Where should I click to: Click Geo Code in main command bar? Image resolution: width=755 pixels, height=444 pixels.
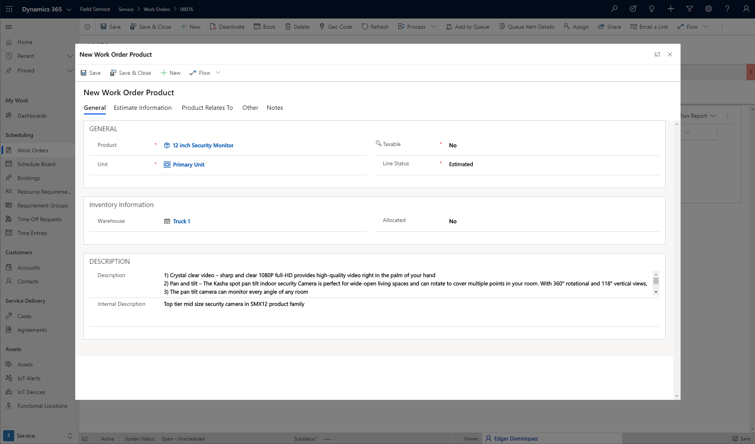(335, 27)
